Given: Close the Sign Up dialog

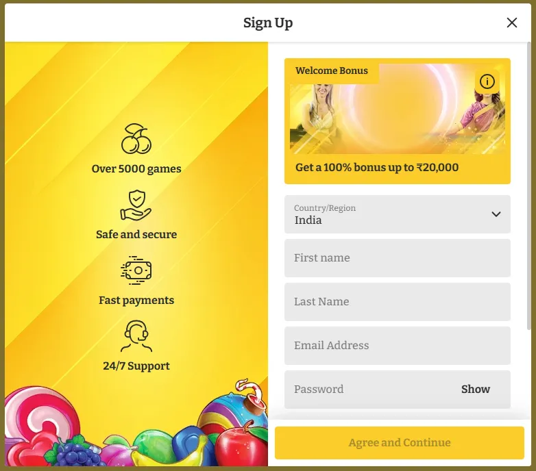Looking at the screenshot, I should [x=512, y=23].
